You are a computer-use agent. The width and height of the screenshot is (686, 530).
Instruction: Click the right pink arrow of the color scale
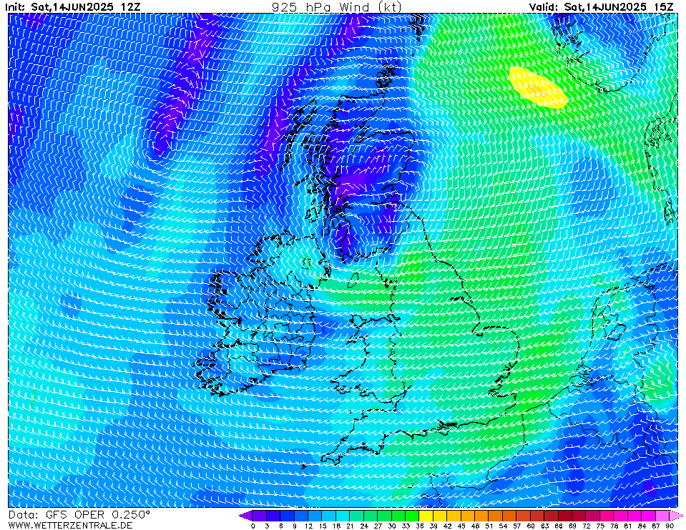tap(677, 516)
